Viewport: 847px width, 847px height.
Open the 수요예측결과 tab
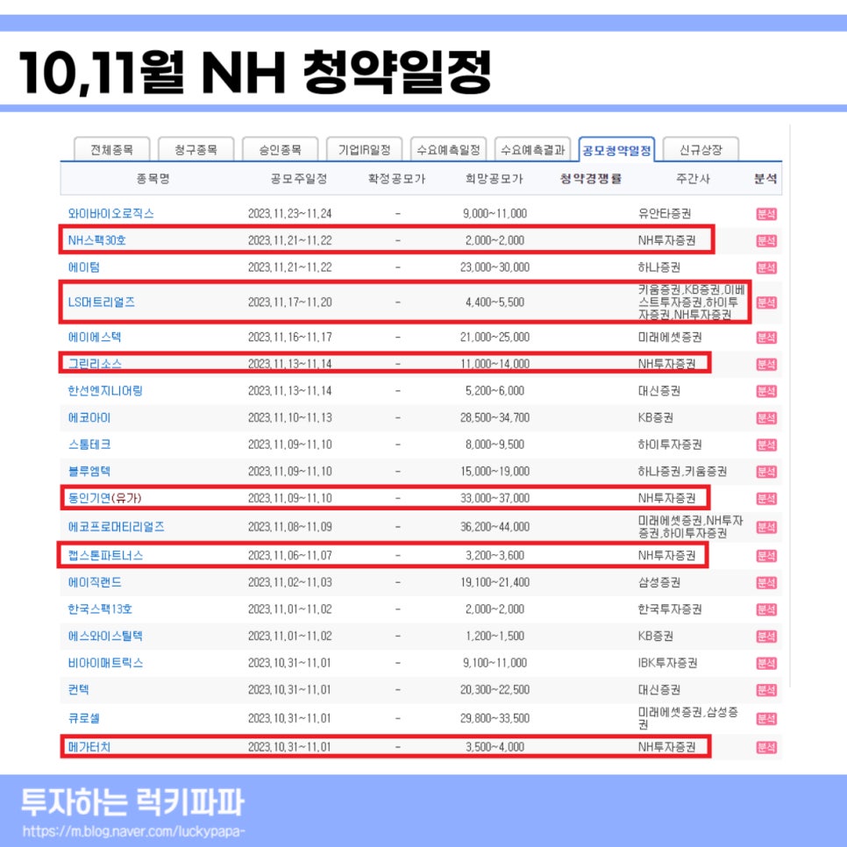coord(533,150)
